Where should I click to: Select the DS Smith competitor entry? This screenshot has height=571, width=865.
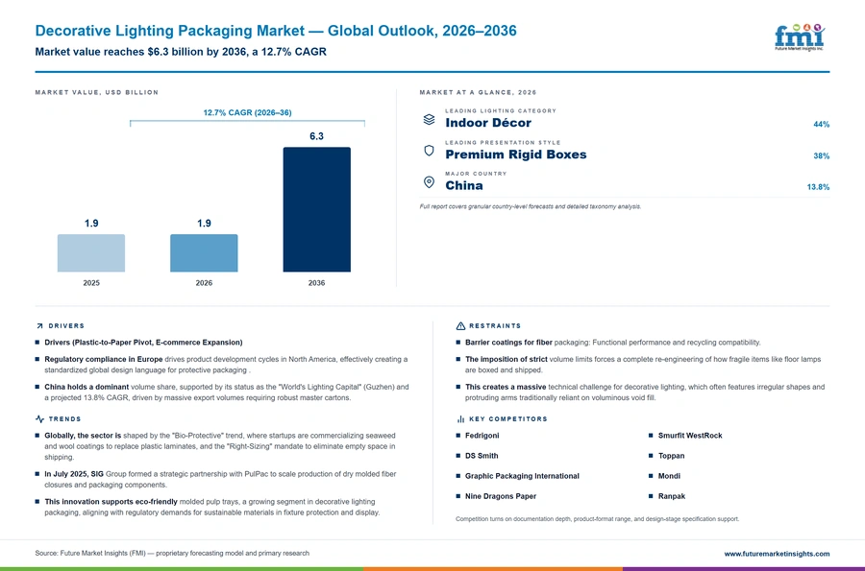coord(482,456)
